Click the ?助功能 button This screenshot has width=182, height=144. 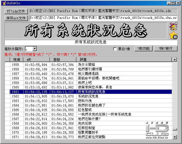(144, 48)
